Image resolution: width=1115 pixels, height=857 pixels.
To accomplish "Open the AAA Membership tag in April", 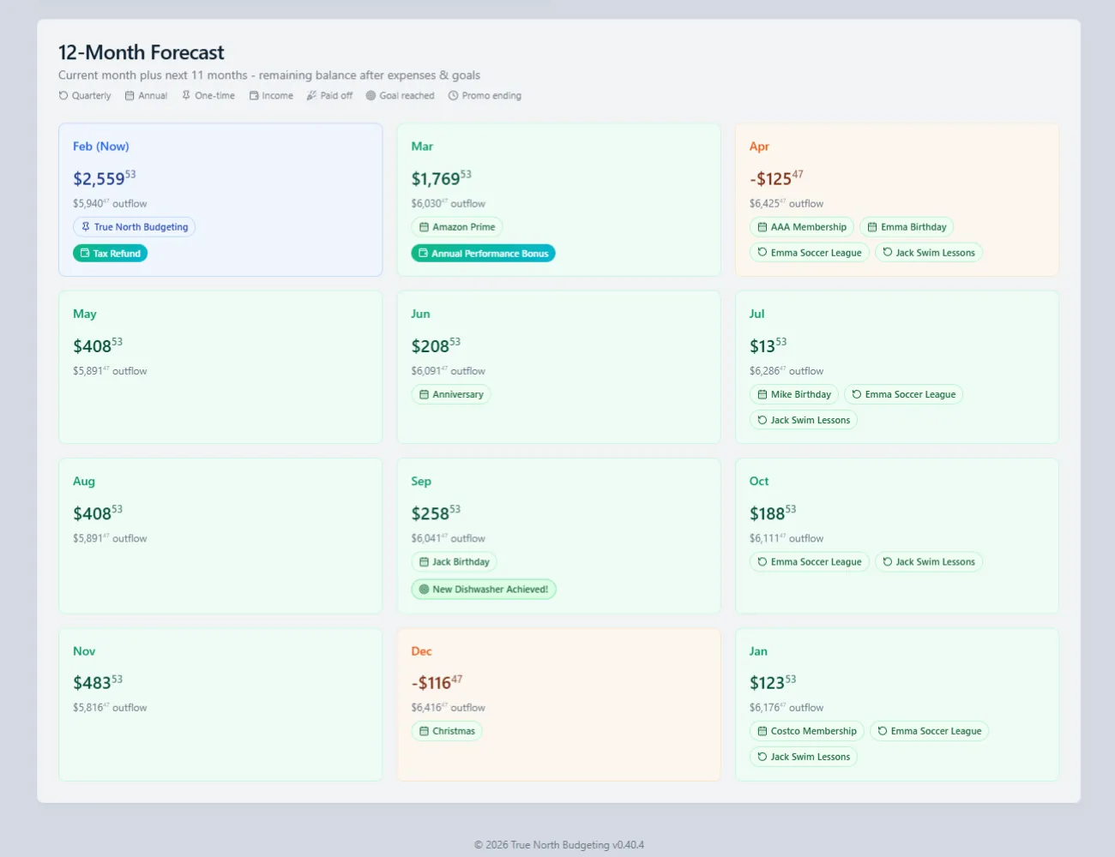I will coord(802,227).
